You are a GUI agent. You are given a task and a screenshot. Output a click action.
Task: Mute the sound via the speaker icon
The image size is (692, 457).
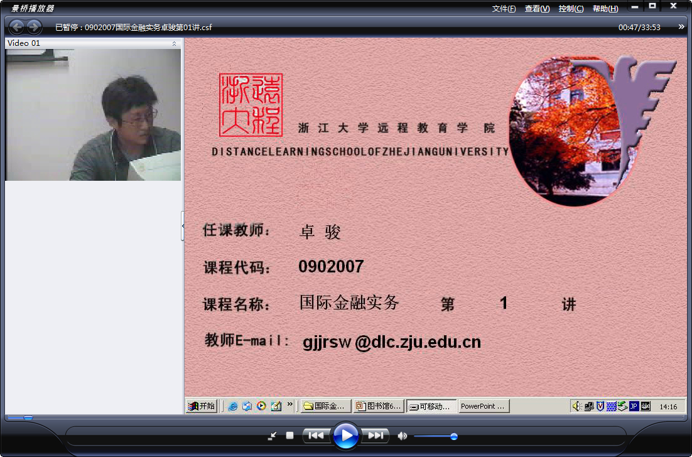(x=402, y=436)
